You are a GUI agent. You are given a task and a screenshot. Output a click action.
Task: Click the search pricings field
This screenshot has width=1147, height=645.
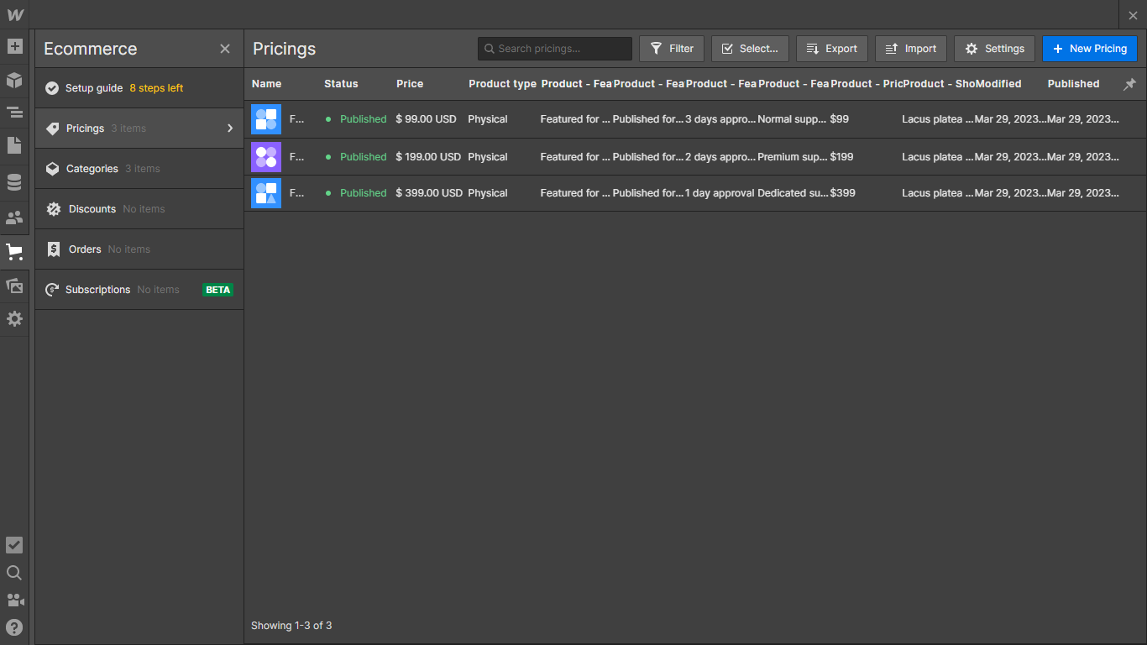[555, 49]
